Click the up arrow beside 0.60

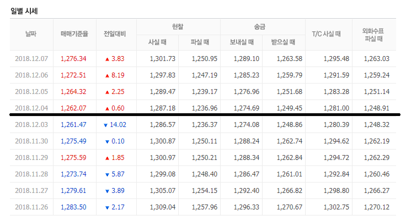[x=107, y=109]
